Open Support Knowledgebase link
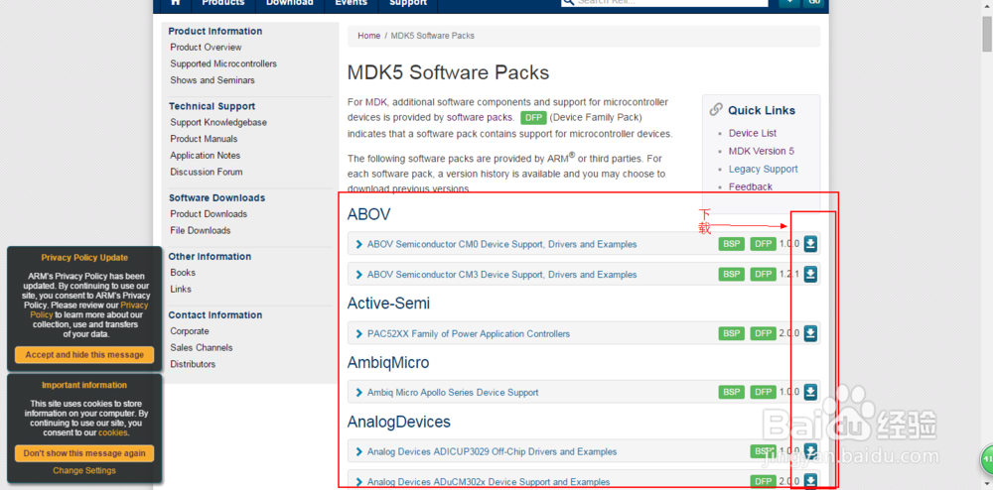Viewport: 993px width, 490px height. [x=218, y=123]
